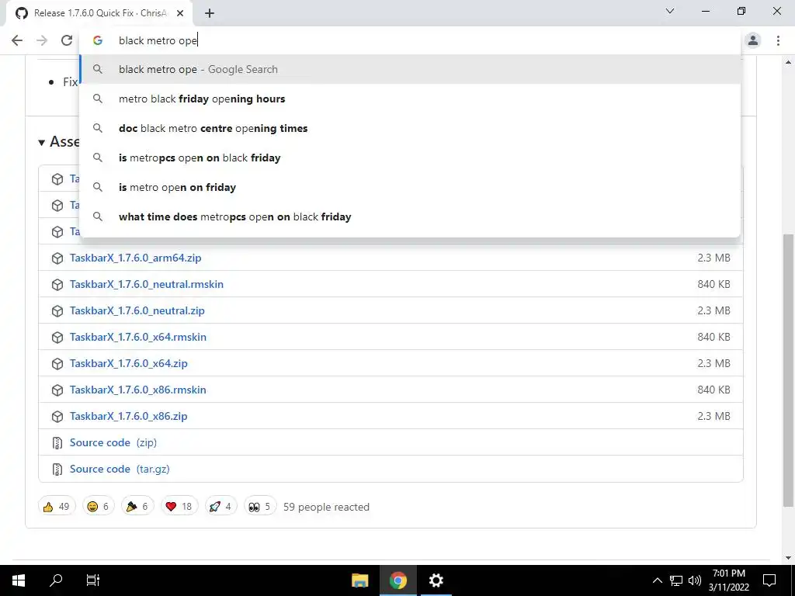
Task: Click the scrollbar down arrow
Action: [788, 558]
